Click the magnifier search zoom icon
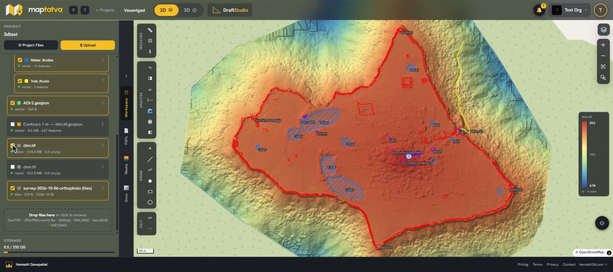The height and width of the screenshot is (272, 613). click(x=603, y=78)
